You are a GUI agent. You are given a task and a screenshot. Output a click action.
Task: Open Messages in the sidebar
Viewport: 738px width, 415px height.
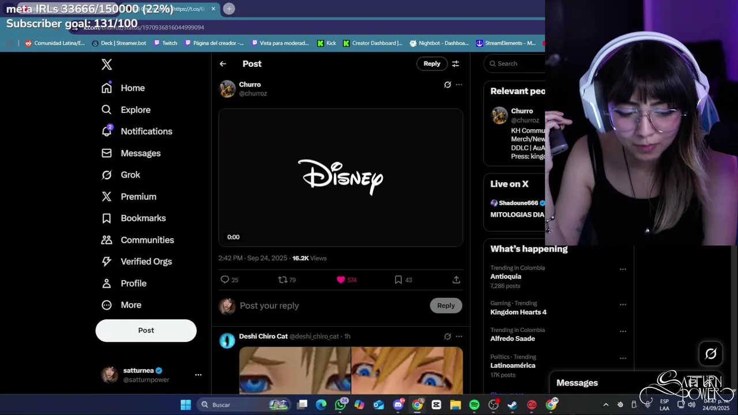click(x=131, y=153)
